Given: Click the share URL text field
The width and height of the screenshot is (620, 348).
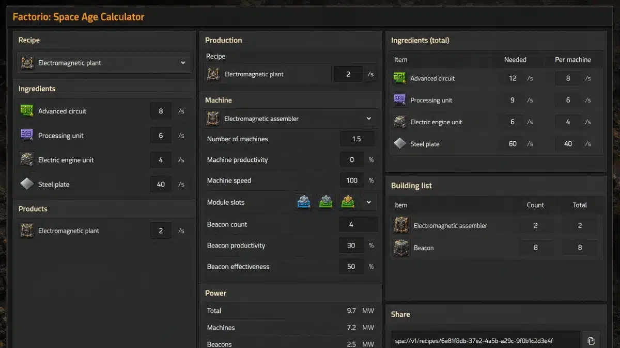Looking at the screenshot, I should coord(485,340).
